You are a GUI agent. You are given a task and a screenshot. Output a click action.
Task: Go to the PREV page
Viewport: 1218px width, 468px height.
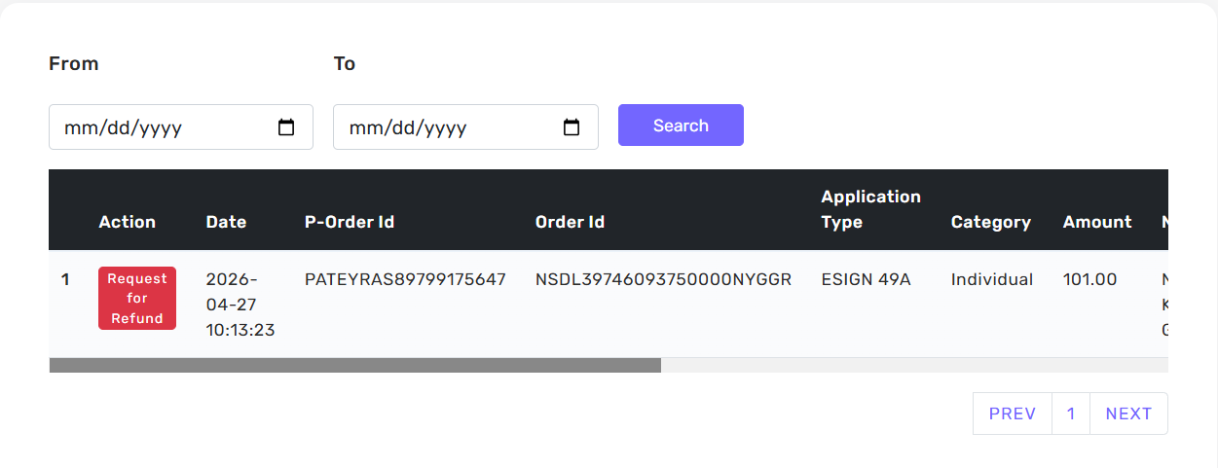point(1013,414)
